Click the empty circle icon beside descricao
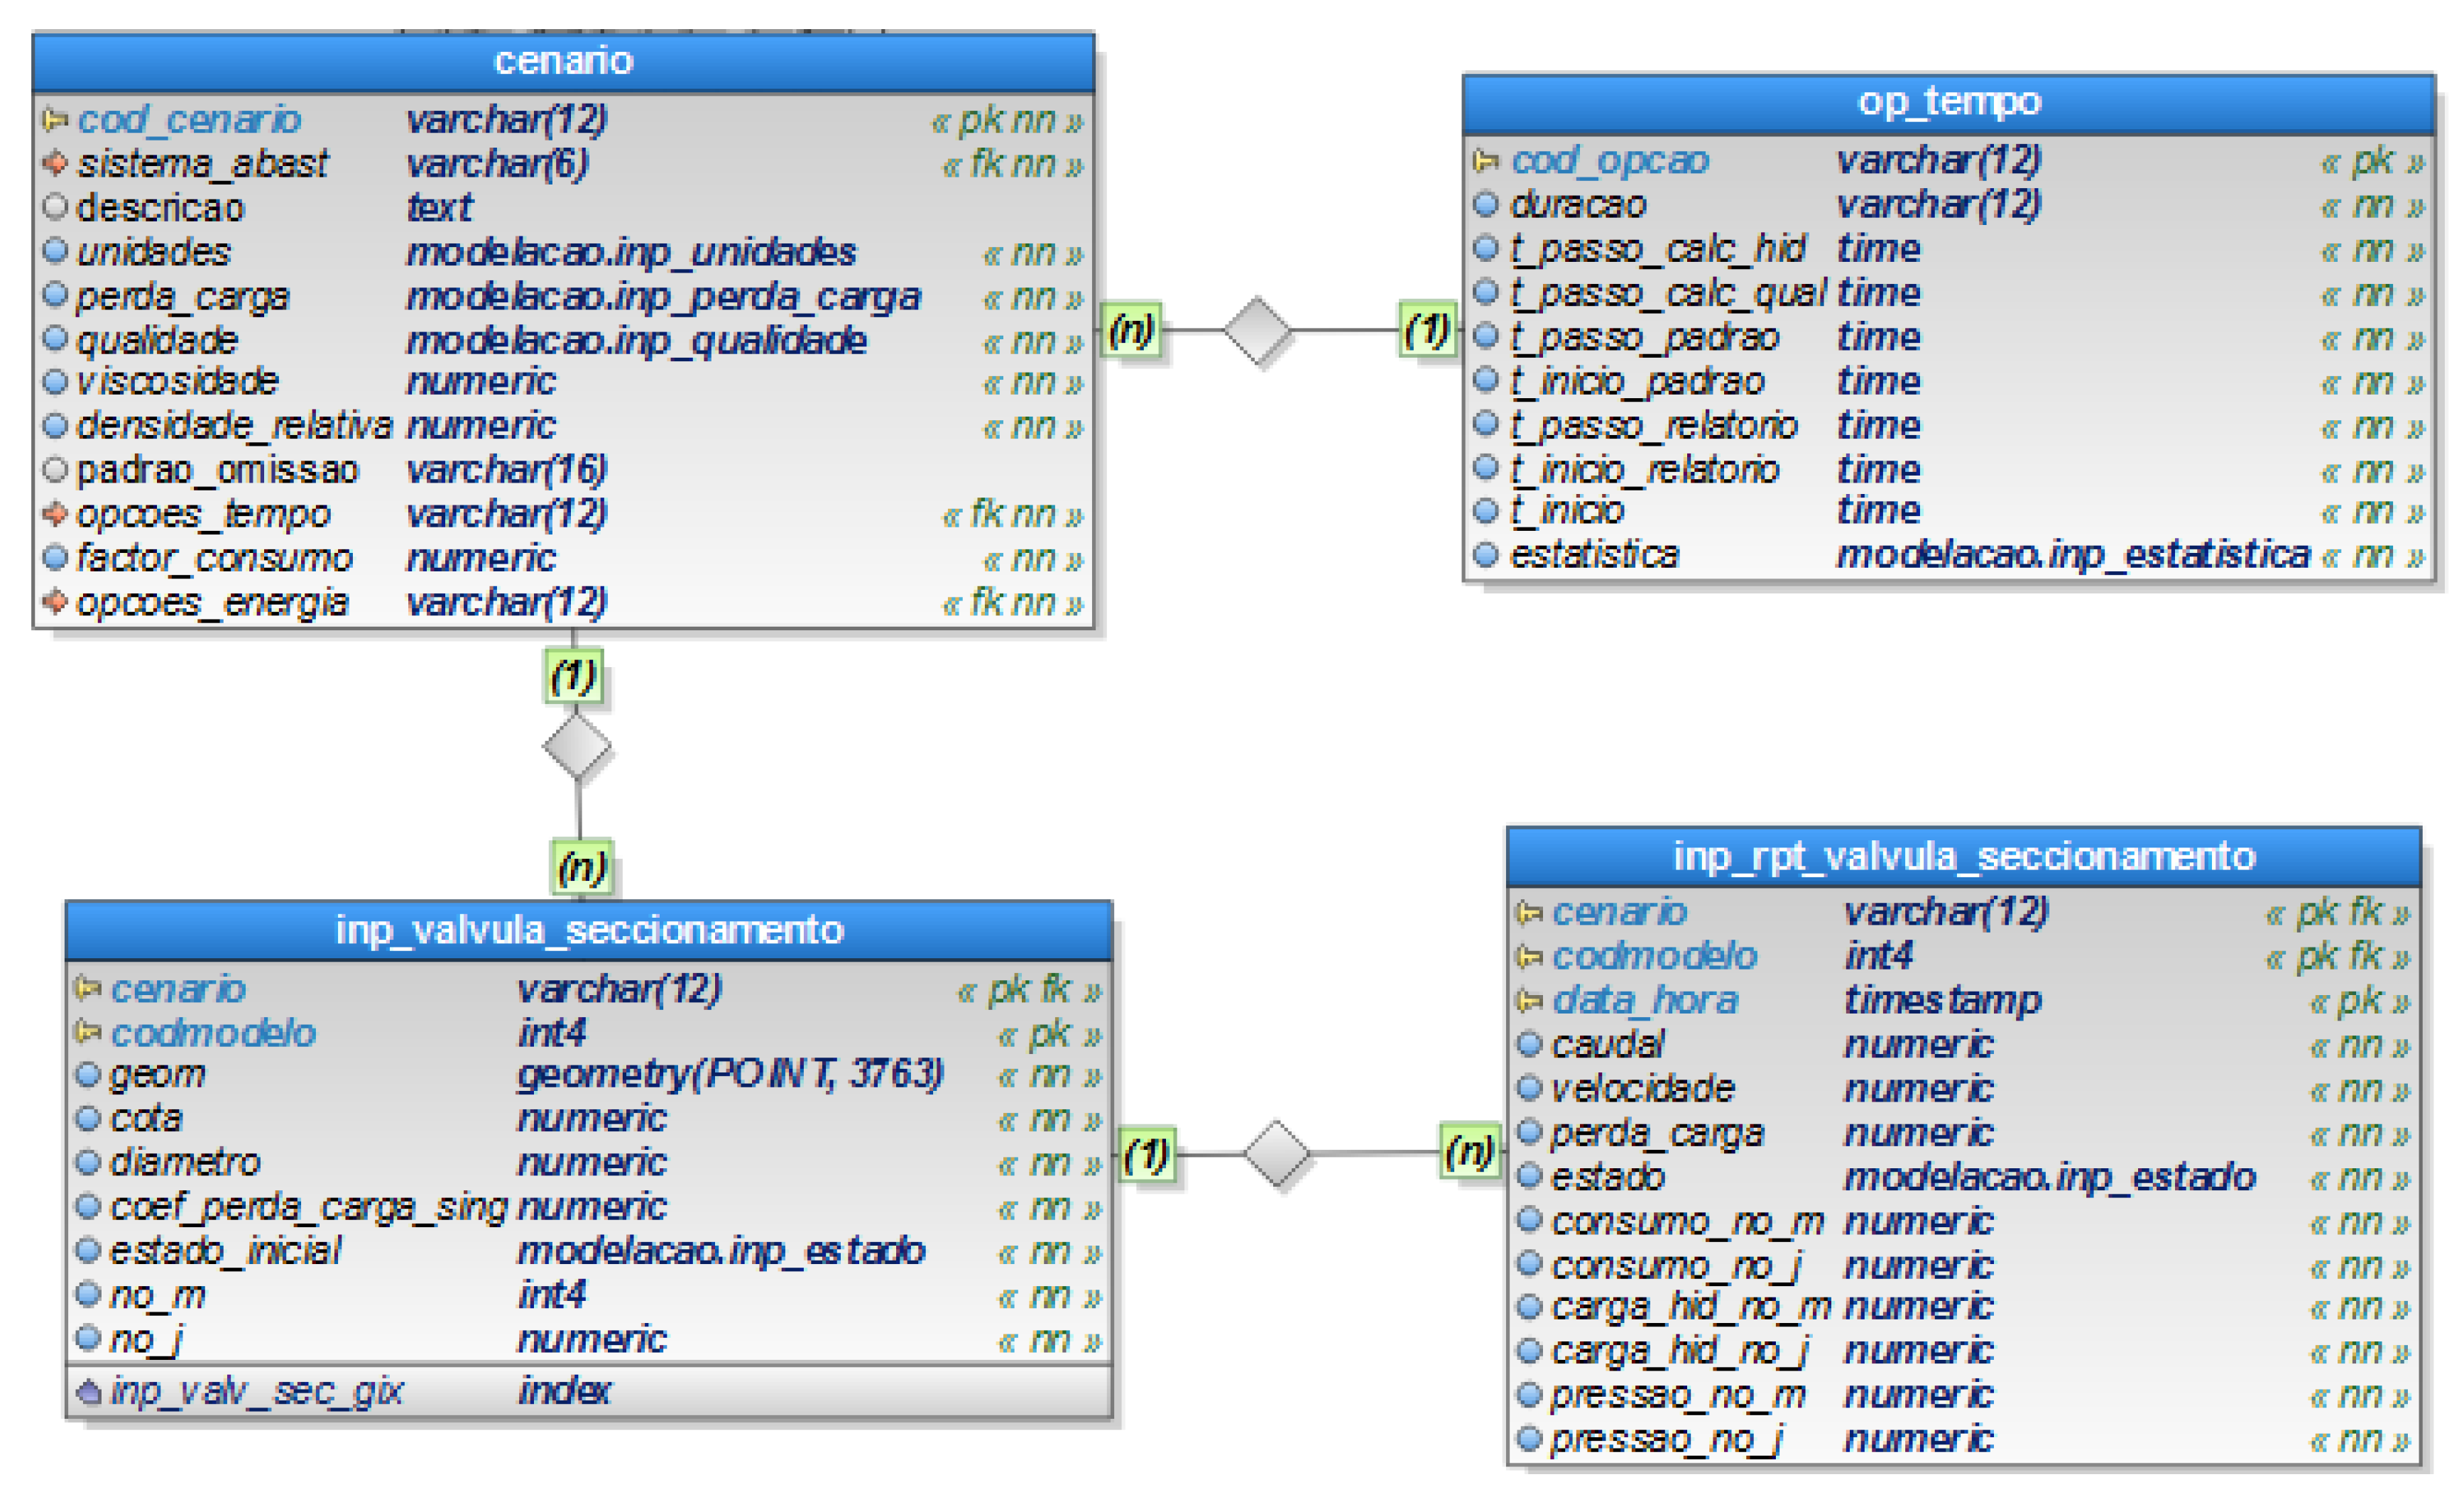Image resolution: width=2464 pixels, height=1499 pixels. click(x=56, y=208)
